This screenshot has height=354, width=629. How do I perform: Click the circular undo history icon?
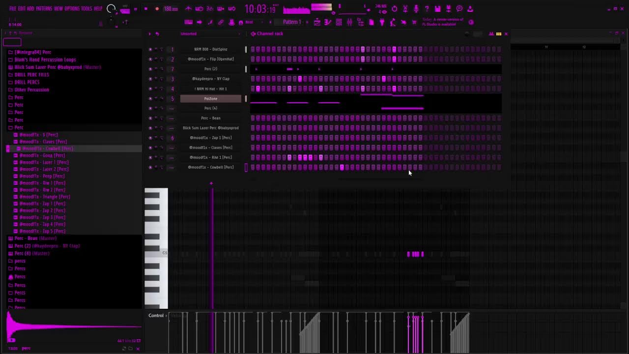coord(394,9)
